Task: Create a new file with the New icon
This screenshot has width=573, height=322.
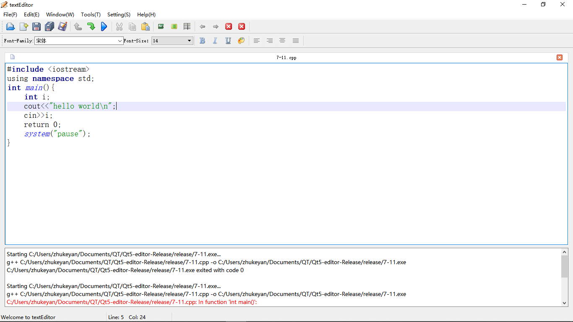Action: (x=23, y=26)
